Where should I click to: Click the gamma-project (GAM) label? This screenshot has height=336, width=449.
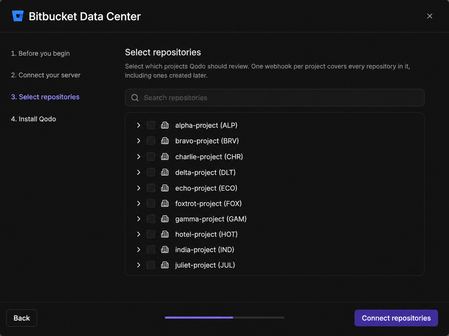211,219
